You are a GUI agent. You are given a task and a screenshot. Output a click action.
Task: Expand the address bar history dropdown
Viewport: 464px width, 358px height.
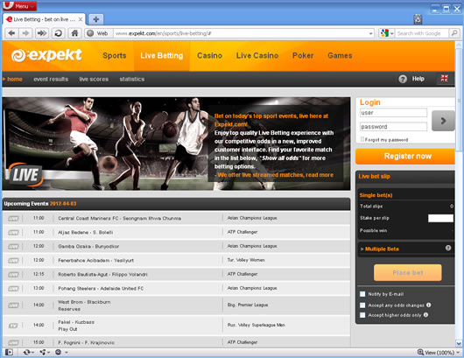tap(371, 33)
